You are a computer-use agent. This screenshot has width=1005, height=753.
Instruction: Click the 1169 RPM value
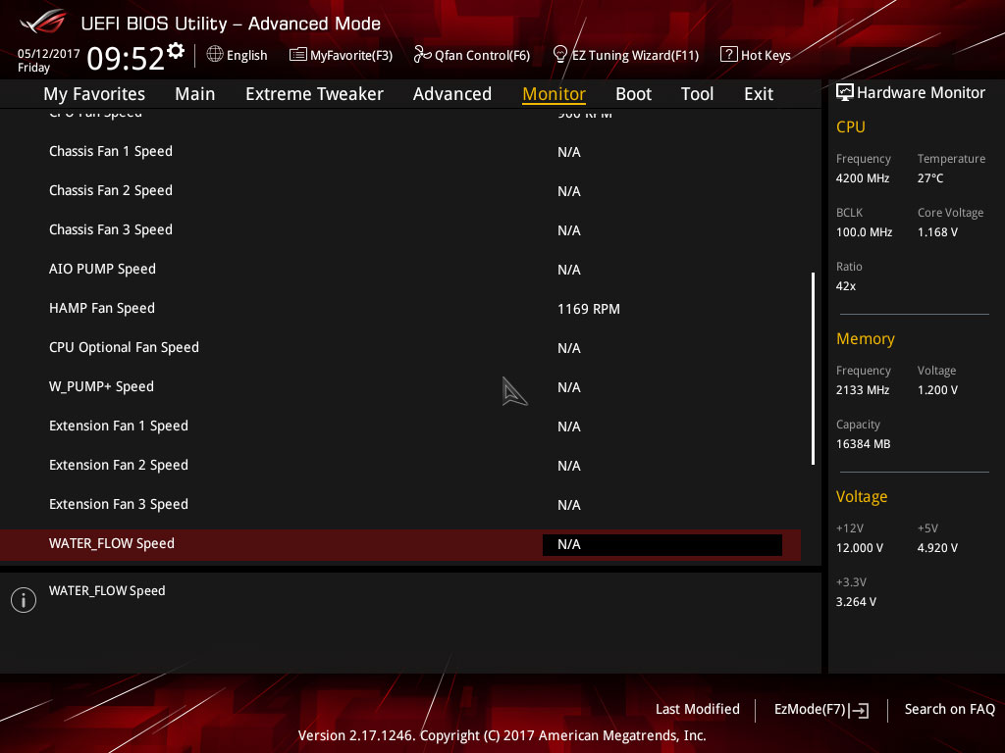pos(589,309)
